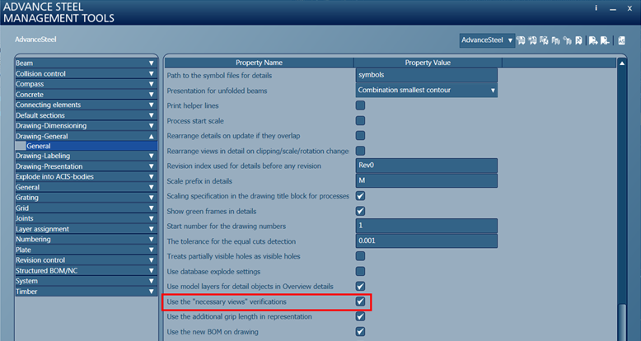Click the delete profile icon with X
This screenshot has height=341, width=641.
[x=578, y=40]
